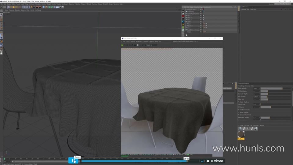Select the OctaneCamera object in the list
Viewport: 293px width, 165px height.
pyautogui.click(x=192, y=9)
